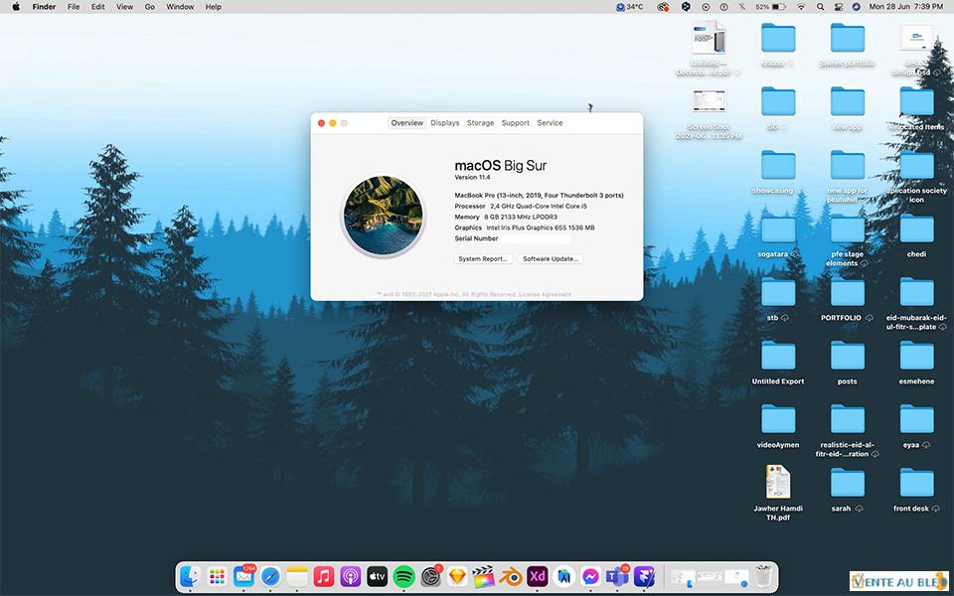Launch Blender from the Dock
The height and width of the screenshot is (596, 954).
[511, 576]
